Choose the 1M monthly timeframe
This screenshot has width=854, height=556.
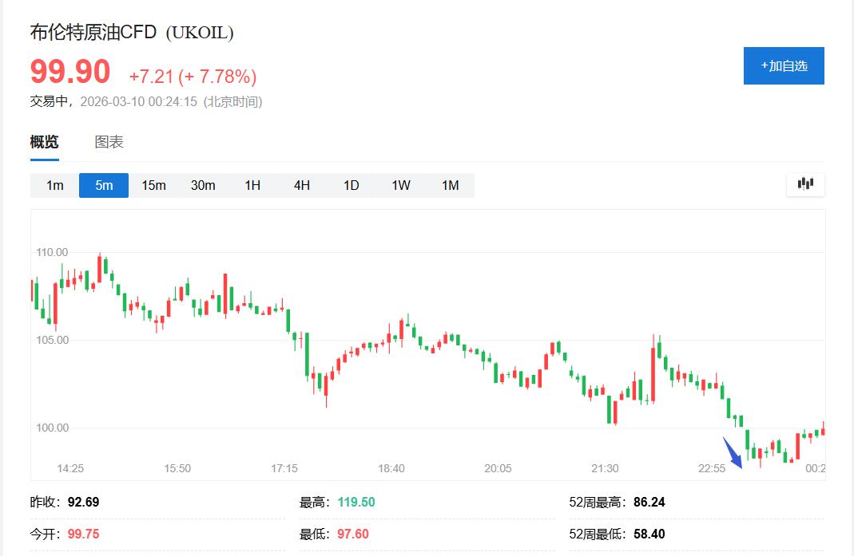click(x=451, y=185)
